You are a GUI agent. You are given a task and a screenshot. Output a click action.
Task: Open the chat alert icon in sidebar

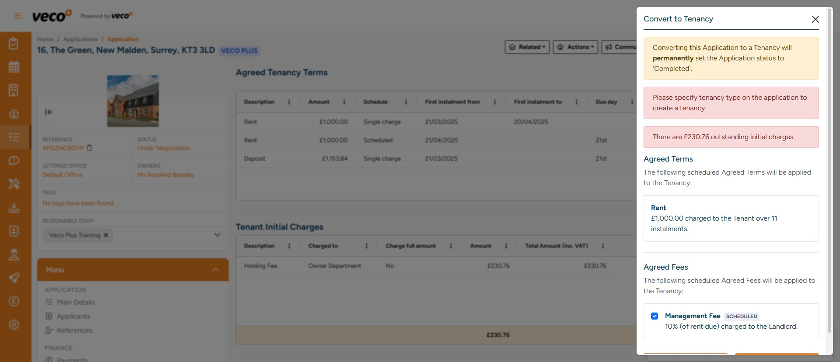[x=14, y=161]
